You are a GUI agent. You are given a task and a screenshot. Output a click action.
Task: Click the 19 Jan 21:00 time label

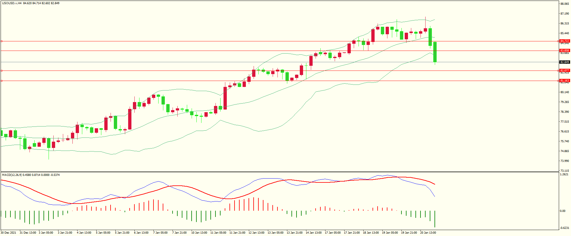(409, 233)
